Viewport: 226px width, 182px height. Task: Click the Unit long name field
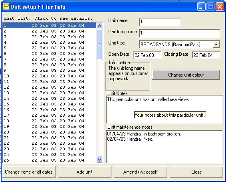tap(180, 33)
